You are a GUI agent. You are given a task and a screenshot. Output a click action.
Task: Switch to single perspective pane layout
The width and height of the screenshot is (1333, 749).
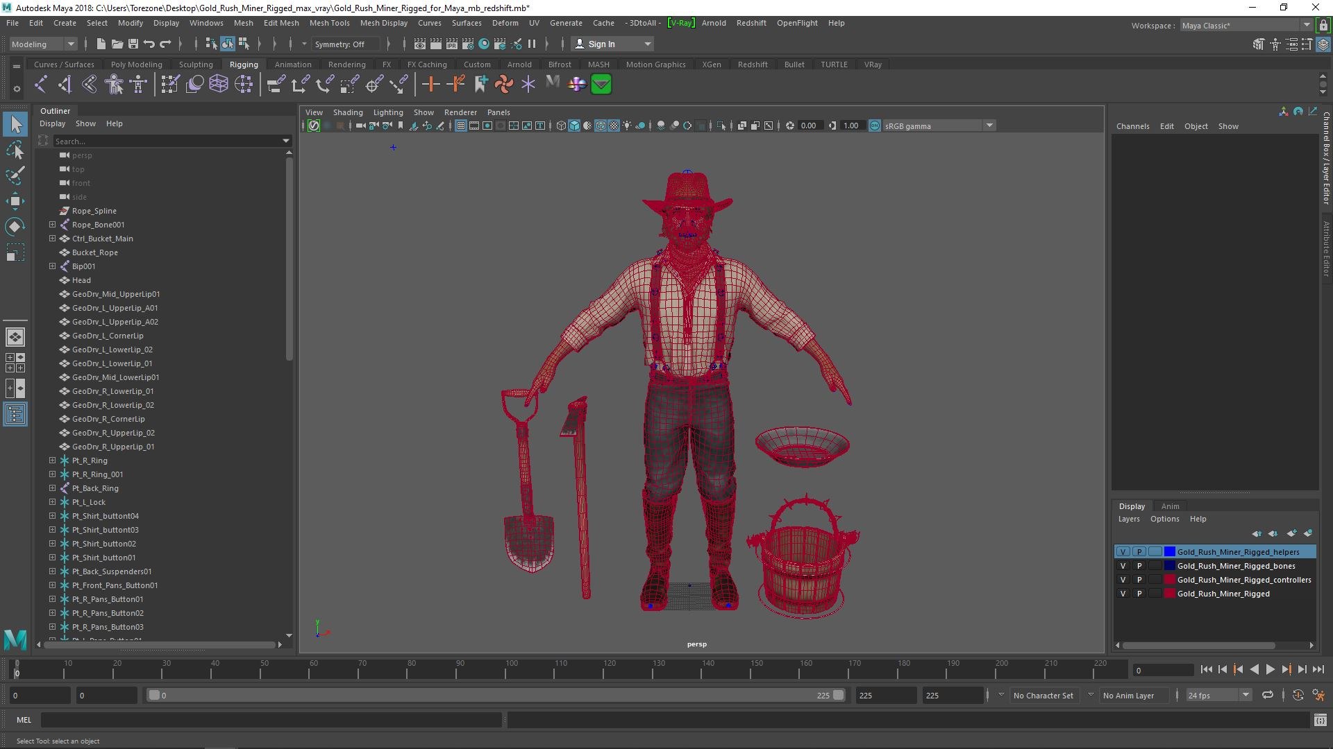pos(15,337)
